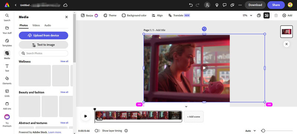Image resolution: width=297 pixels, height=134 pixels.
Task: Switch to the Photos tab
Action: (24, 25)
